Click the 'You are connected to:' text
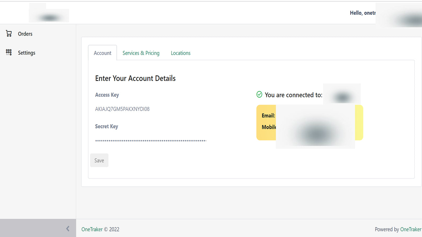 tap(293, 95)
